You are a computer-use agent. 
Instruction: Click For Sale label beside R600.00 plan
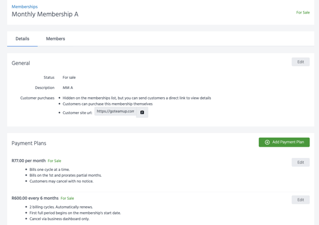point(67,198)
